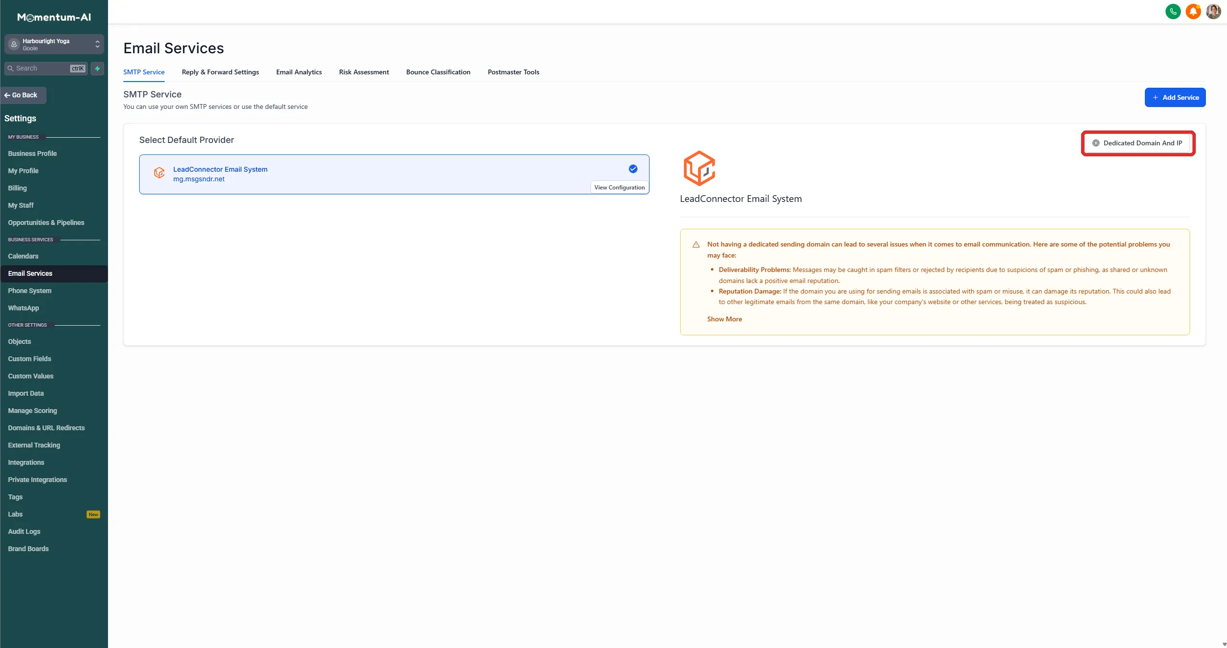Open Tags settings

pos(15,497)
